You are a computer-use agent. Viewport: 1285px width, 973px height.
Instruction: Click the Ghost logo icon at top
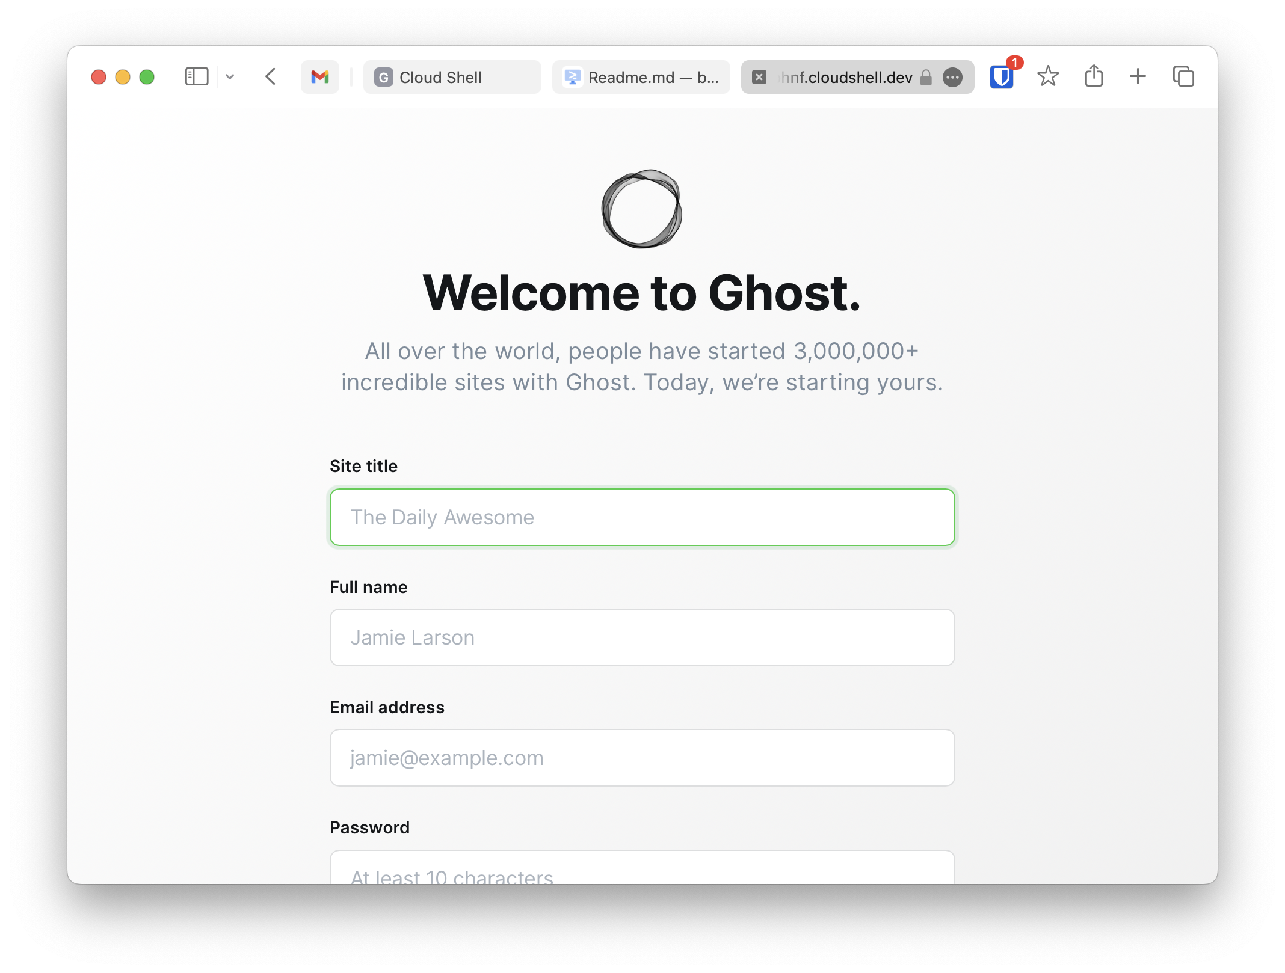[x=642, y=209]
